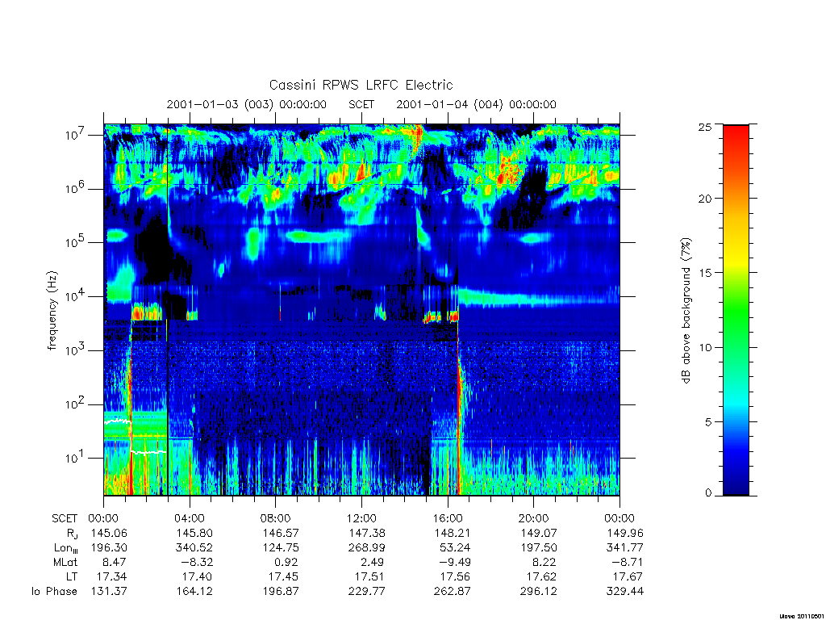The height and width of the screenshot is (620, 826).
Task: Click the MLat row label
Action: (x=65, y=563)
